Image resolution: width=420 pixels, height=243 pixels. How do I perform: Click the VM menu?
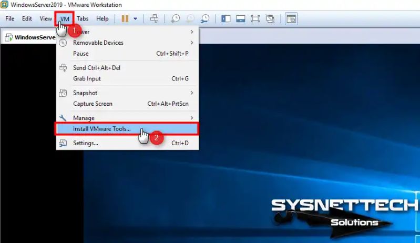[x=65, y=19]
